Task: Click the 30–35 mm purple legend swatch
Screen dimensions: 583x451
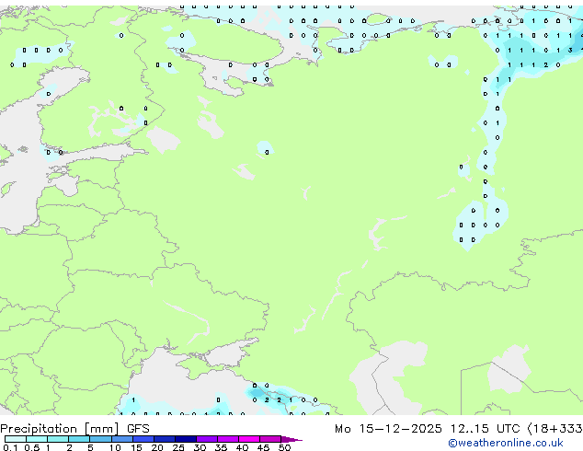Action: pos(207,439)
